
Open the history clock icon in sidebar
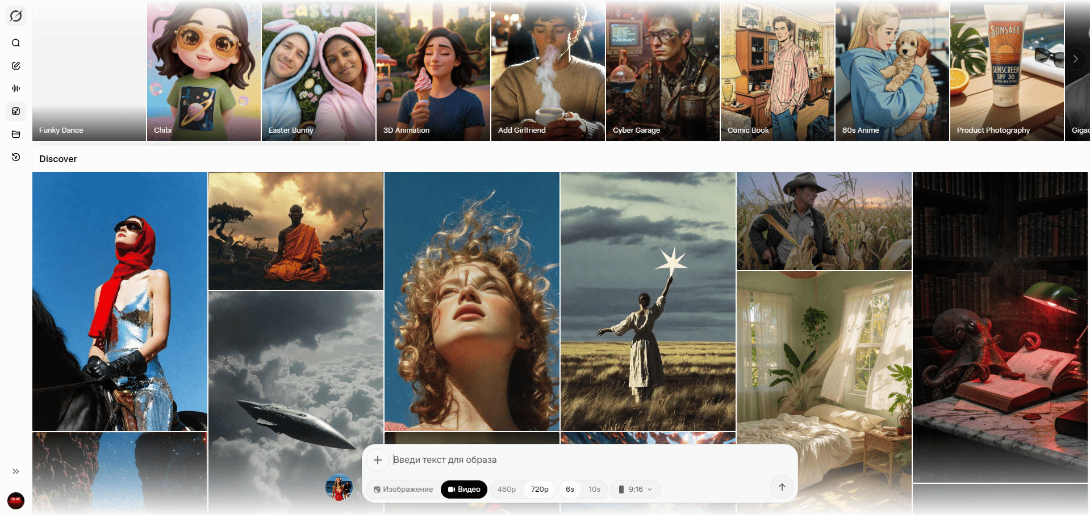(16, 157)
